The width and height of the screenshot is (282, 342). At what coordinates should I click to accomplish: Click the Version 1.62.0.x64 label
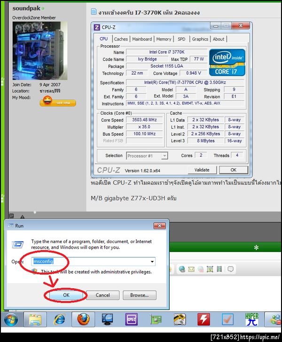(142, 171)
